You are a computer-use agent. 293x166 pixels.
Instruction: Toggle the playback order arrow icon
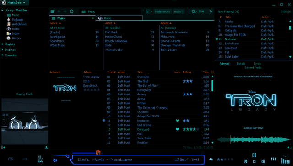click(25, 159)
